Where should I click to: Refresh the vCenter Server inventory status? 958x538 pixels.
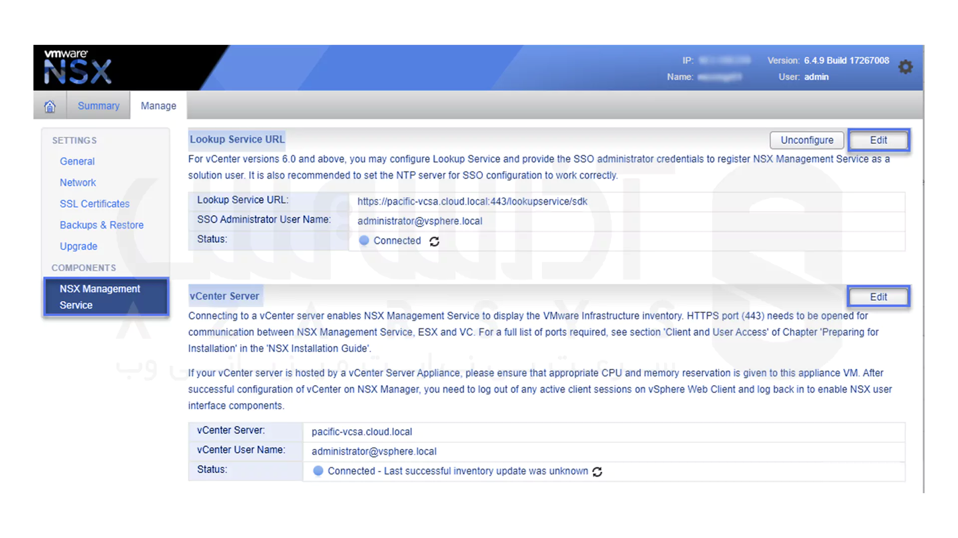[597, 471]
